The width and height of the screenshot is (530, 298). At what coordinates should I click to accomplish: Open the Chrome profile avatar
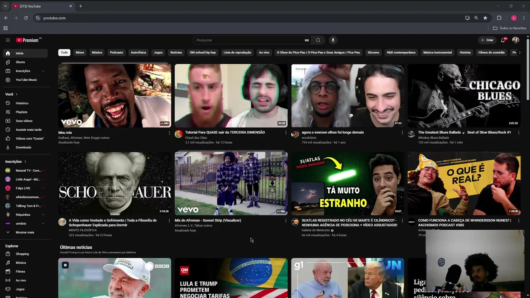(x=514, y=18)
